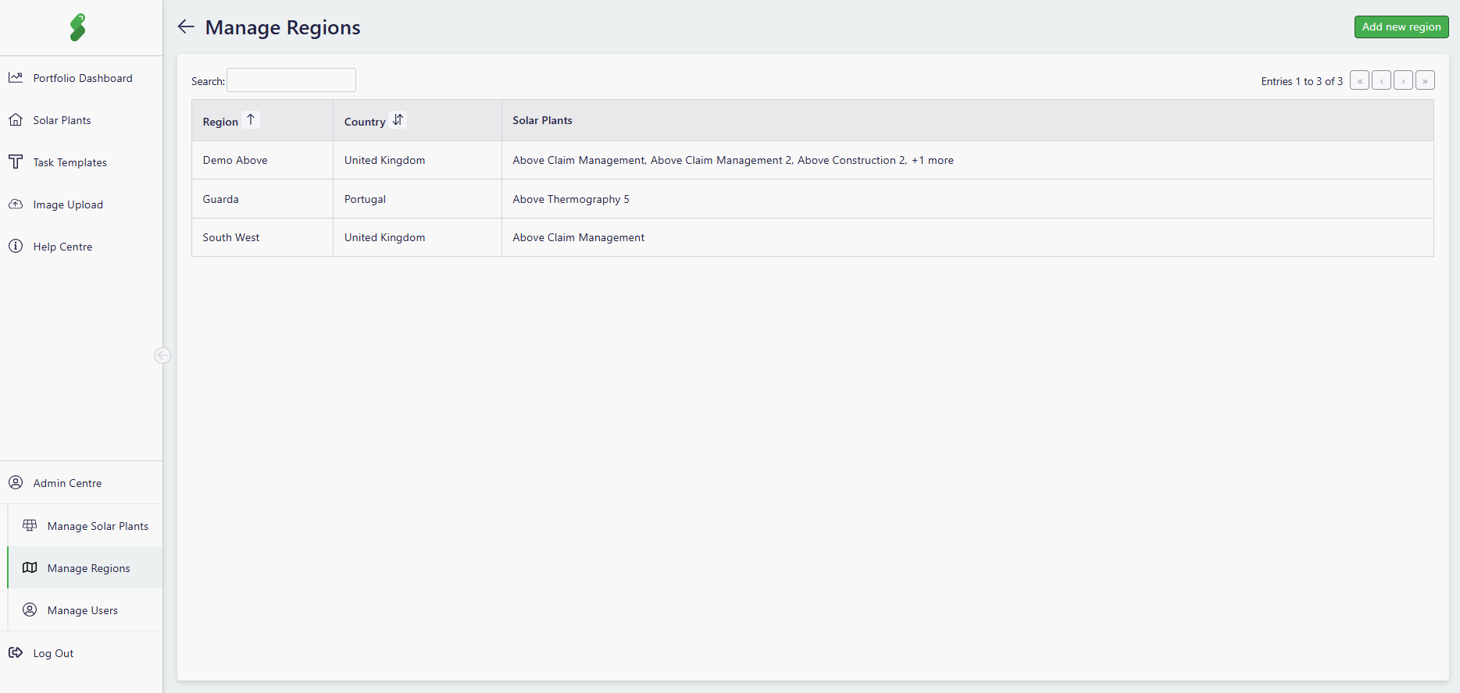Go to the last page of entries
Screen dimensions: 1460x693
[1425, 80]
